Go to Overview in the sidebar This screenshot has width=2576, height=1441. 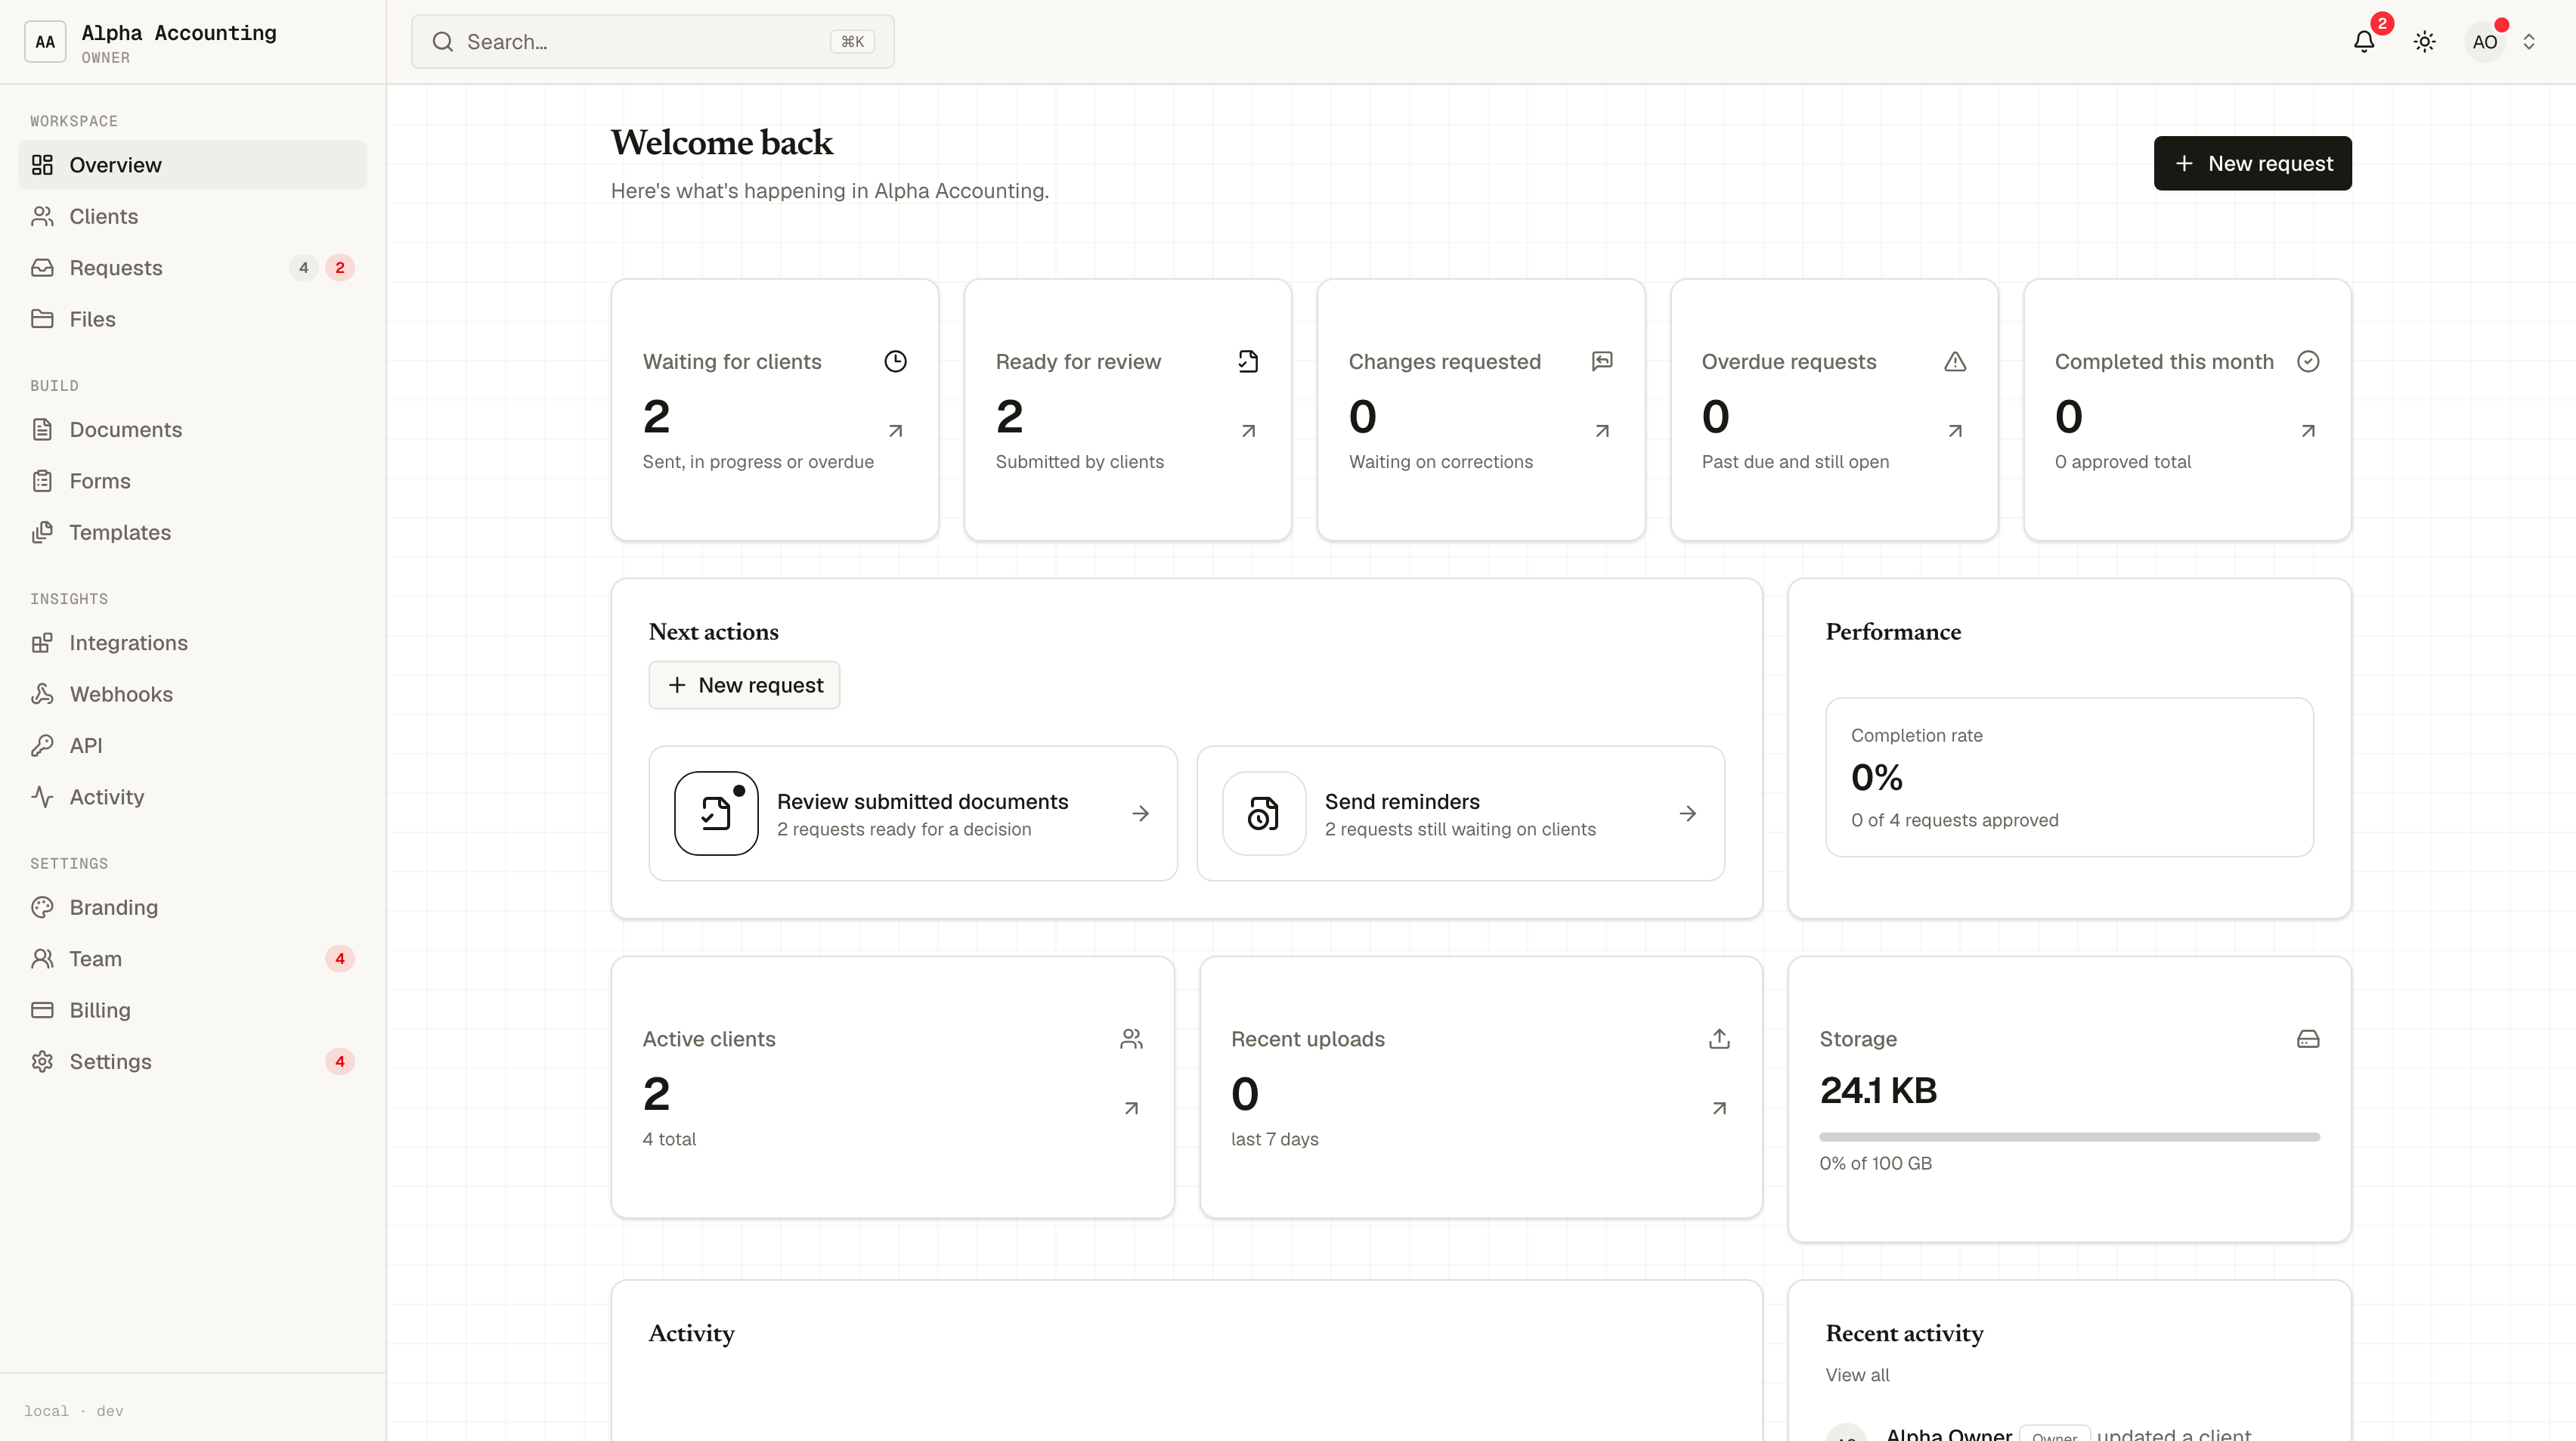(x=192, y=165)
